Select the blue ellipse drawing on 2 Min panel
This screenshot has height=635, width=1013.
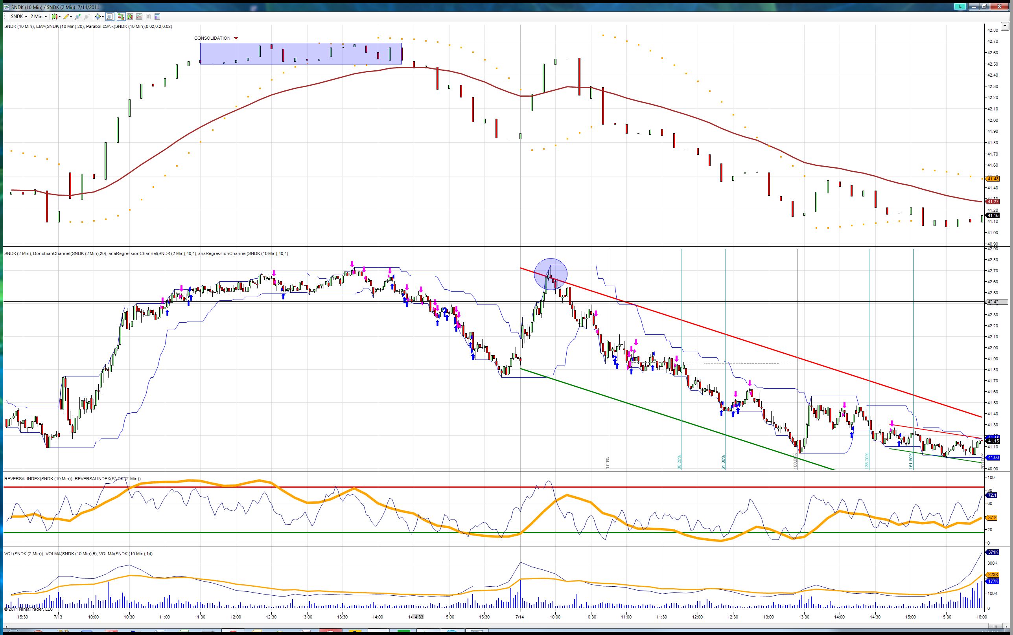coord(551,274)
